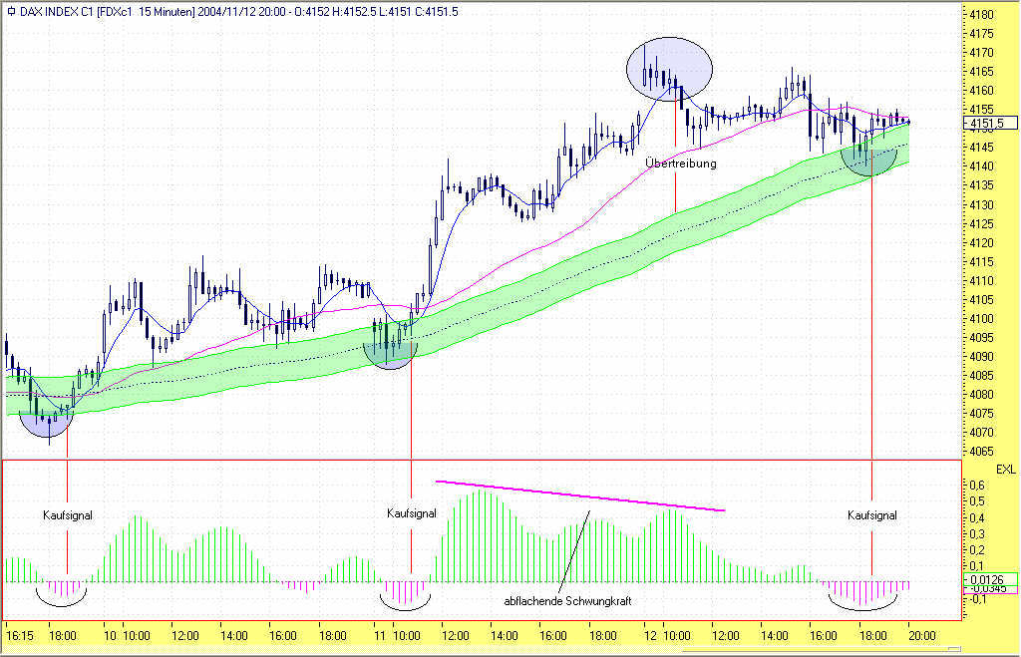Screen dimensions: 1021x657
Task: Click the magenta trend line above the histogram
Action: (580, 496)
